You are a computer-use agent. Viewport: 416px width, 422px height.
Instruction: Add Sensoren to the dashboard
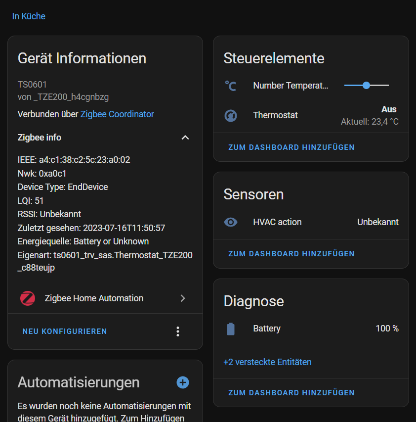tap(291, 253)
